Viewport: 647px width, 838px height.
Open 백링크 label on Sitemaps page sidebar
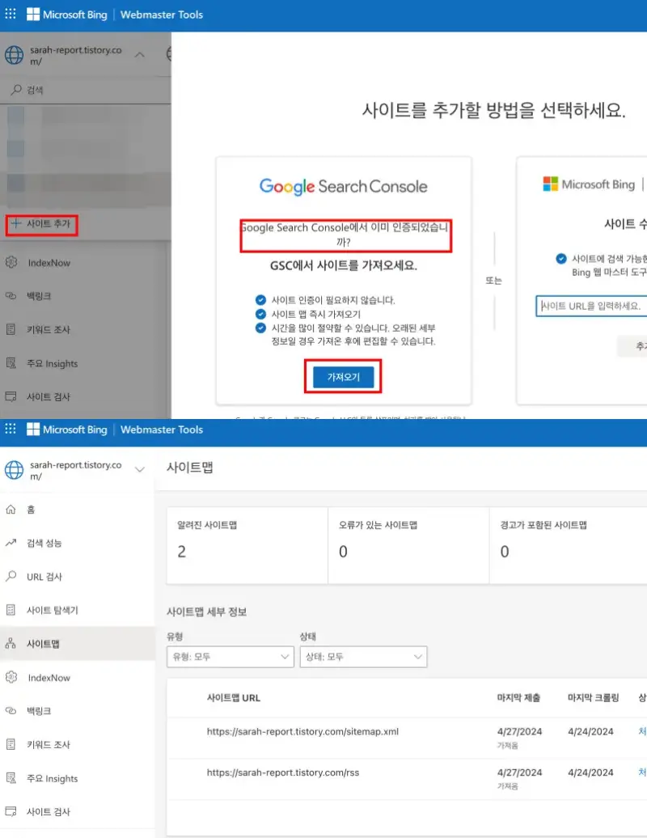(39, 711)
